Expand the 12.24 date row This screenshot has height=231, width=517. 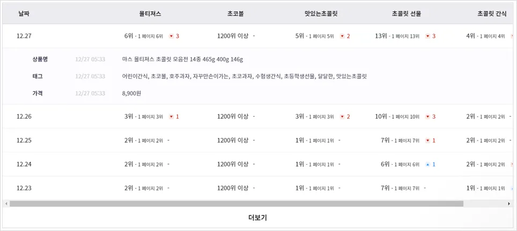click(24, 165)
